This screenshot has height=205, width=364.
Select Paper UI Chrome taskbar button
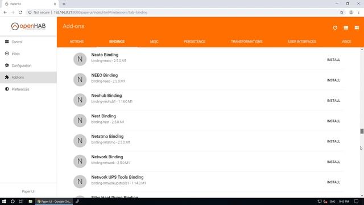(54, 202)
